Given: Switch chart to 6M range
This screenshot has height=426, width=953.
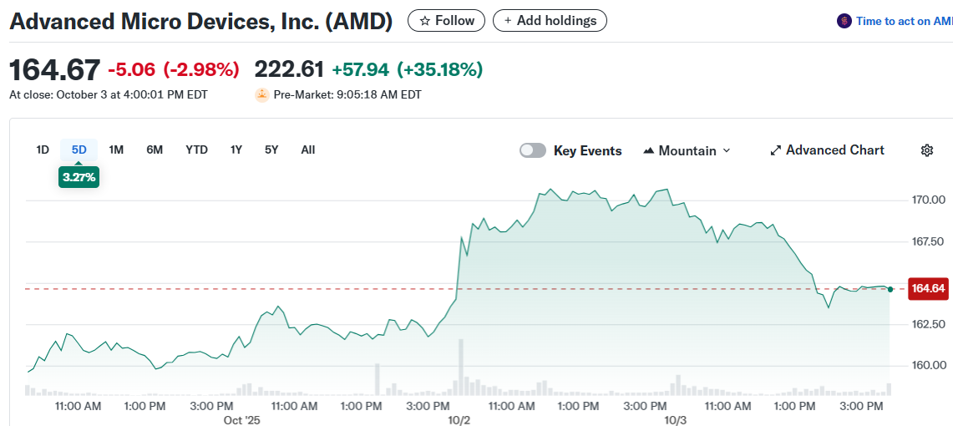Looking at the screenshot, I should [155, 150].
